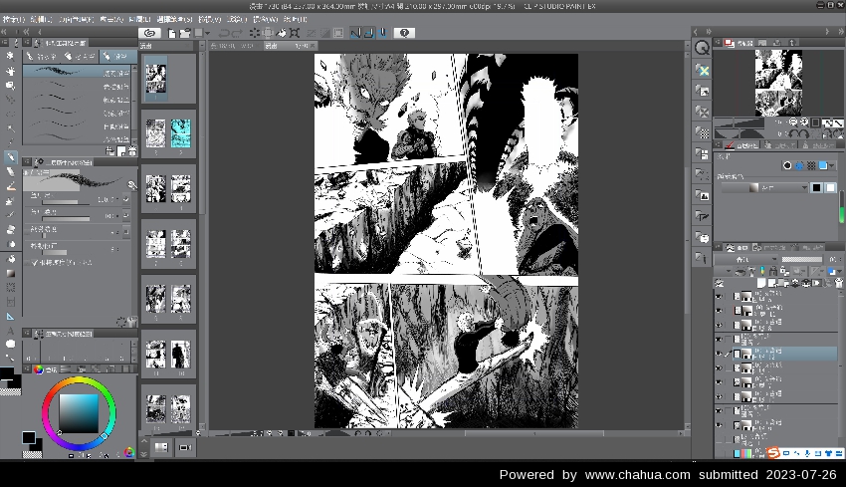Select the Zoom magnifier tool
Viewport: 846px width, 487px height.
click(x=10, y=56)
